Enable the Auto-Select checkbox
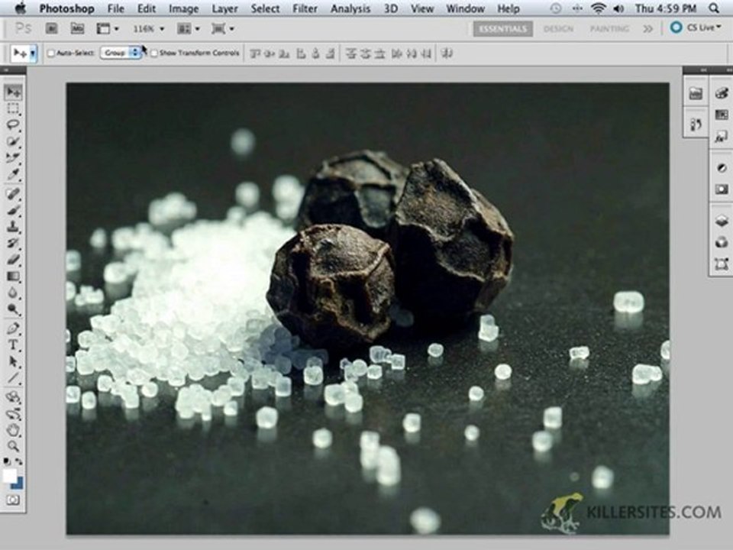This screenshot has width=733, height=550. coord(51,53)
